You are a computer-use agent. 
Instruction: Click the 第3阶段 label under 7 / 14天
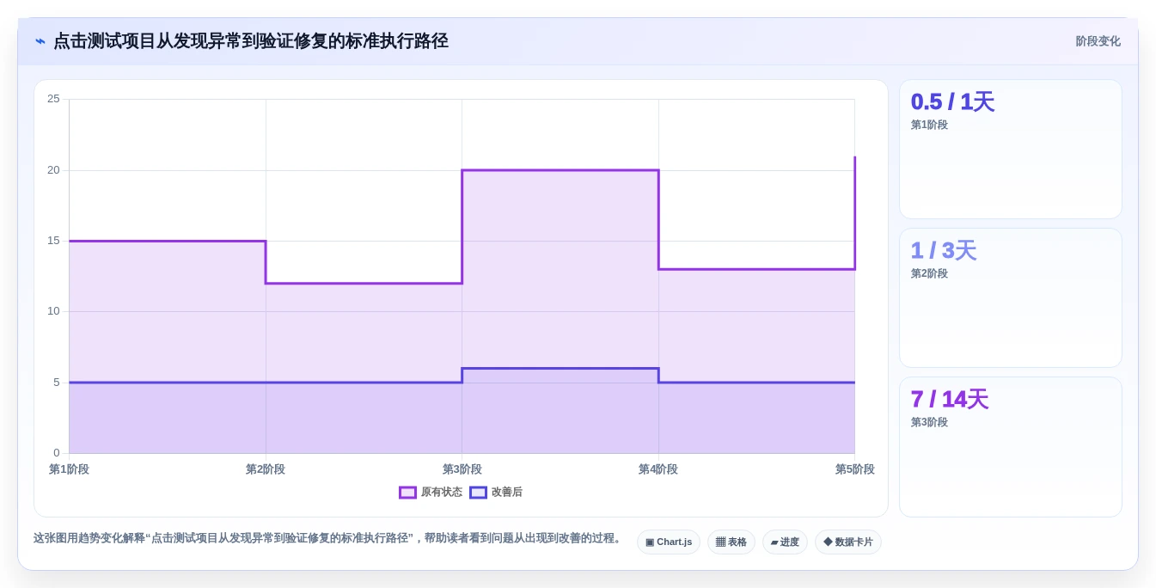click(x=929, y=422)
